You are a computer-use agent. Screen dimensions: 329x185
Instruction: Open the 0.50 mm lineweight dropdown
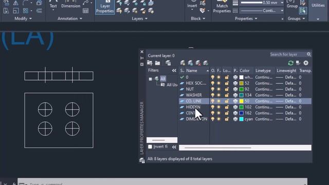pos(282,3)
